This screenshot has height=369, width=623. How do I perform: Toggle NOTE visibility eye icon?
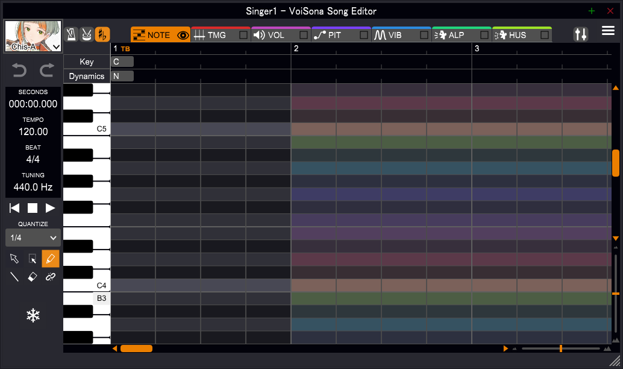click(x=183, y=35)
